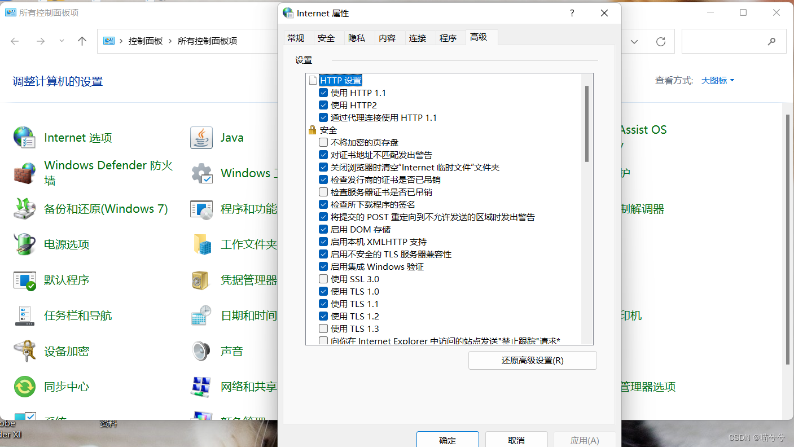Switch to the 常规 tab
Viewport: 794px width, 447px height.
click(296, 38)
